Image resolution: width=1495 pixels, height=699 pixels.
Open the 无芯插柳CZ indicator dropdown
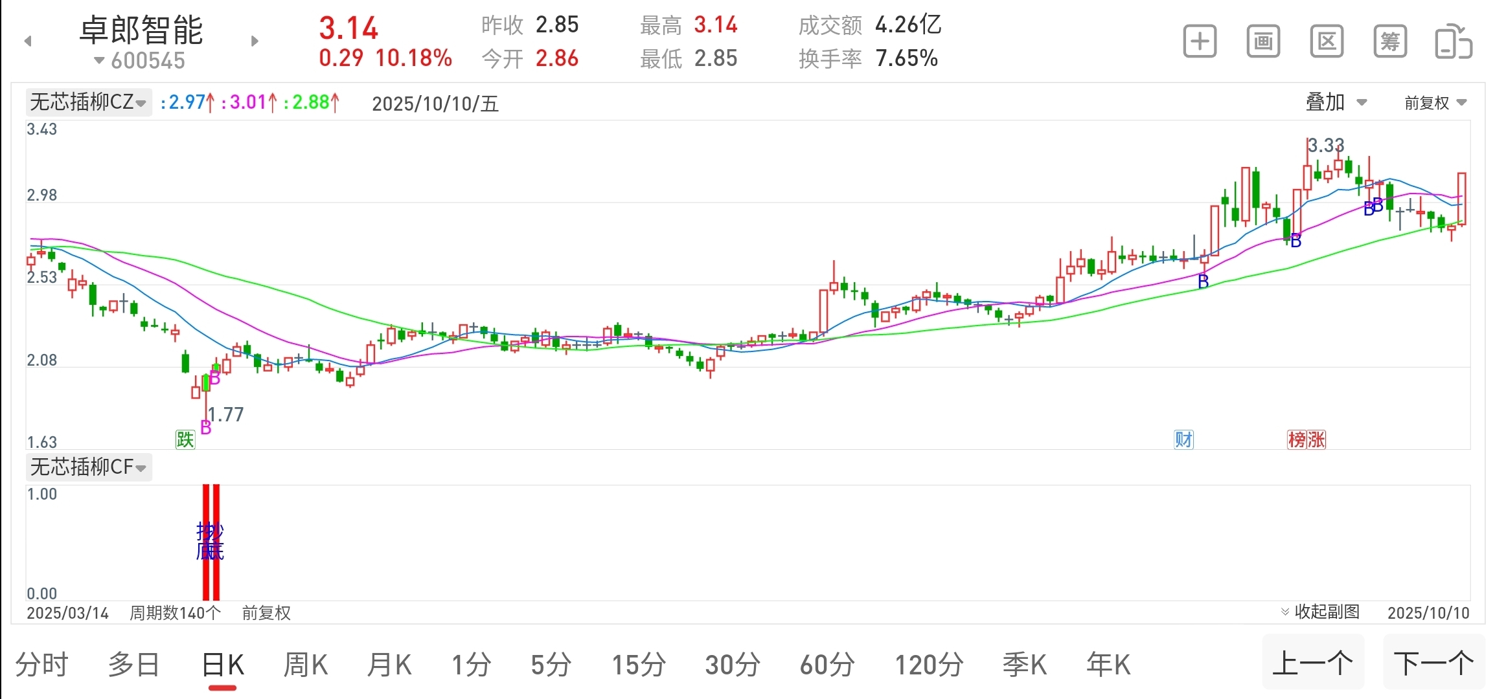[89, 102]
